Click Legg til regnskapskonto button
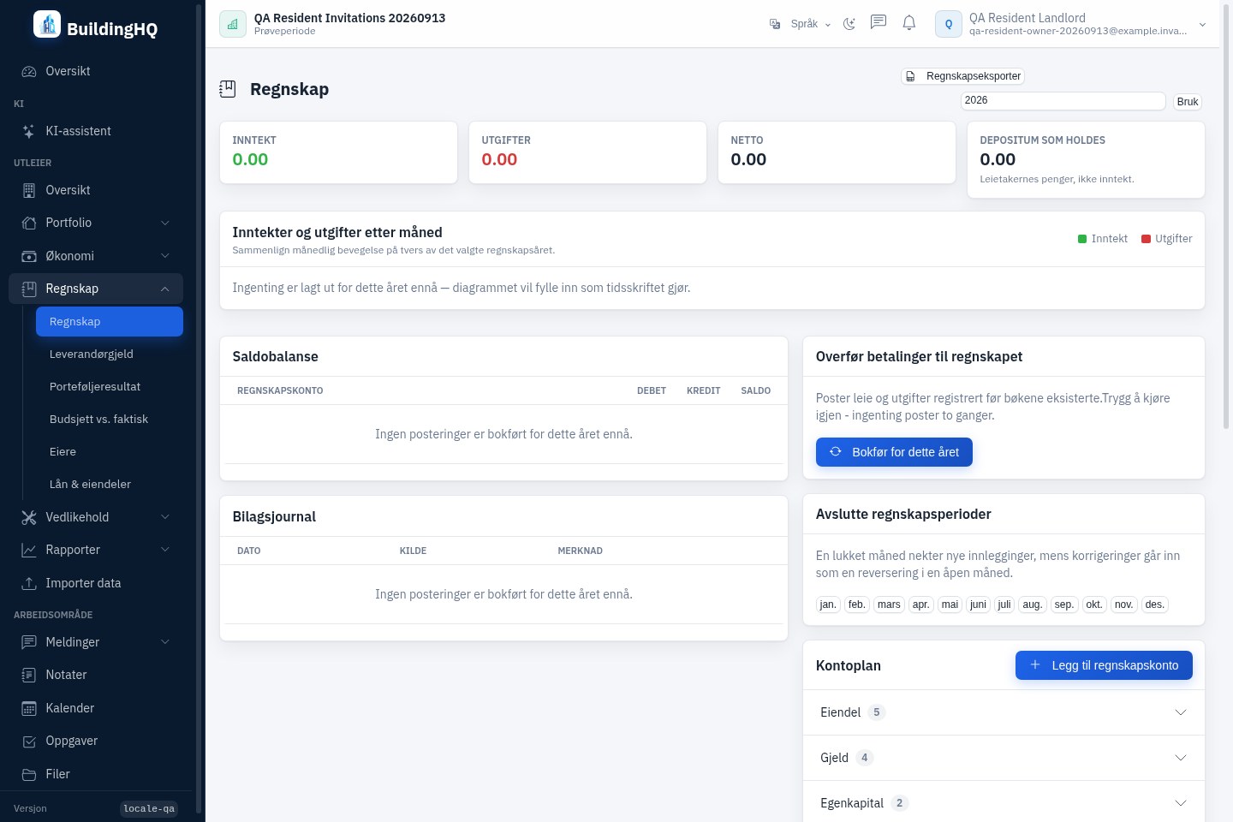This screenshot has width=1233, height=822. (x=1104, y=665)
